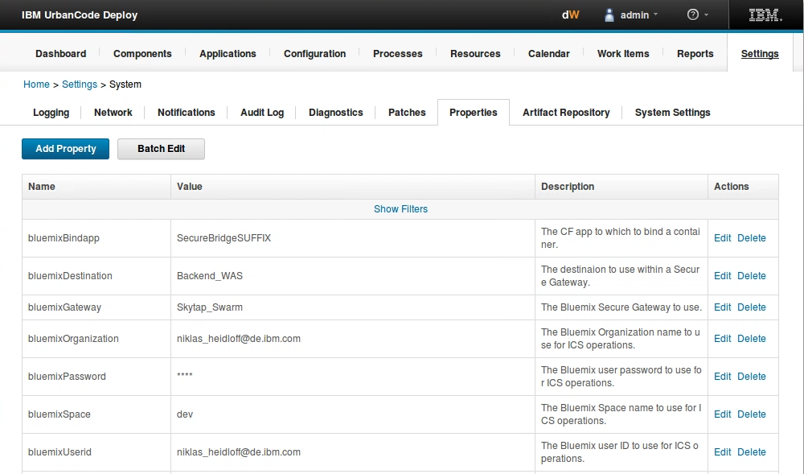Go to the Dashboard menu
804x474 pixels.
[60, 53]
